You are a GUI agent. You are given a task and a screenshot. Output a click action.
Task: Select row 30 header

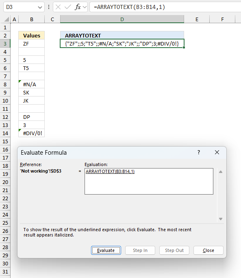pos(5,264)
